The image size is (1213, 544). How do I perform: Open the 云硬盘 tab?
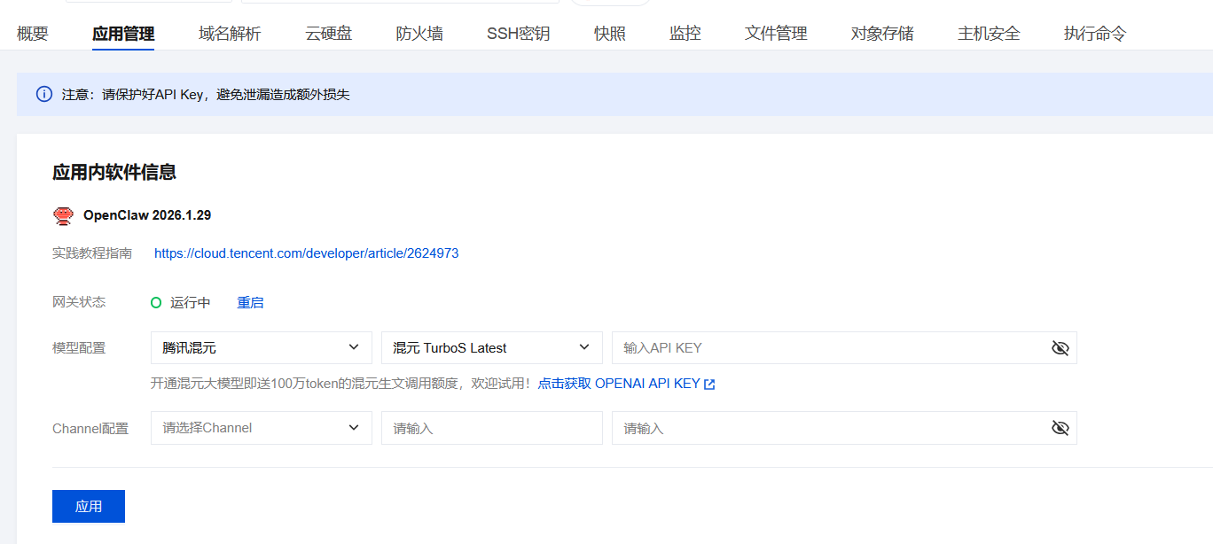tap(328, 34)
